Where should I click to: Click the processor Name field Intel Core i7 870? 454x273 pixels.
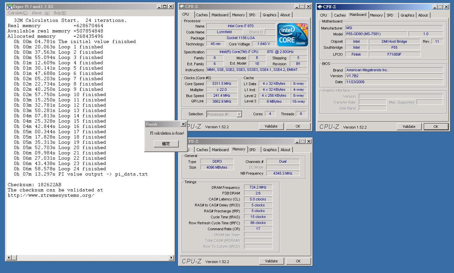click(x=241, y=26)
